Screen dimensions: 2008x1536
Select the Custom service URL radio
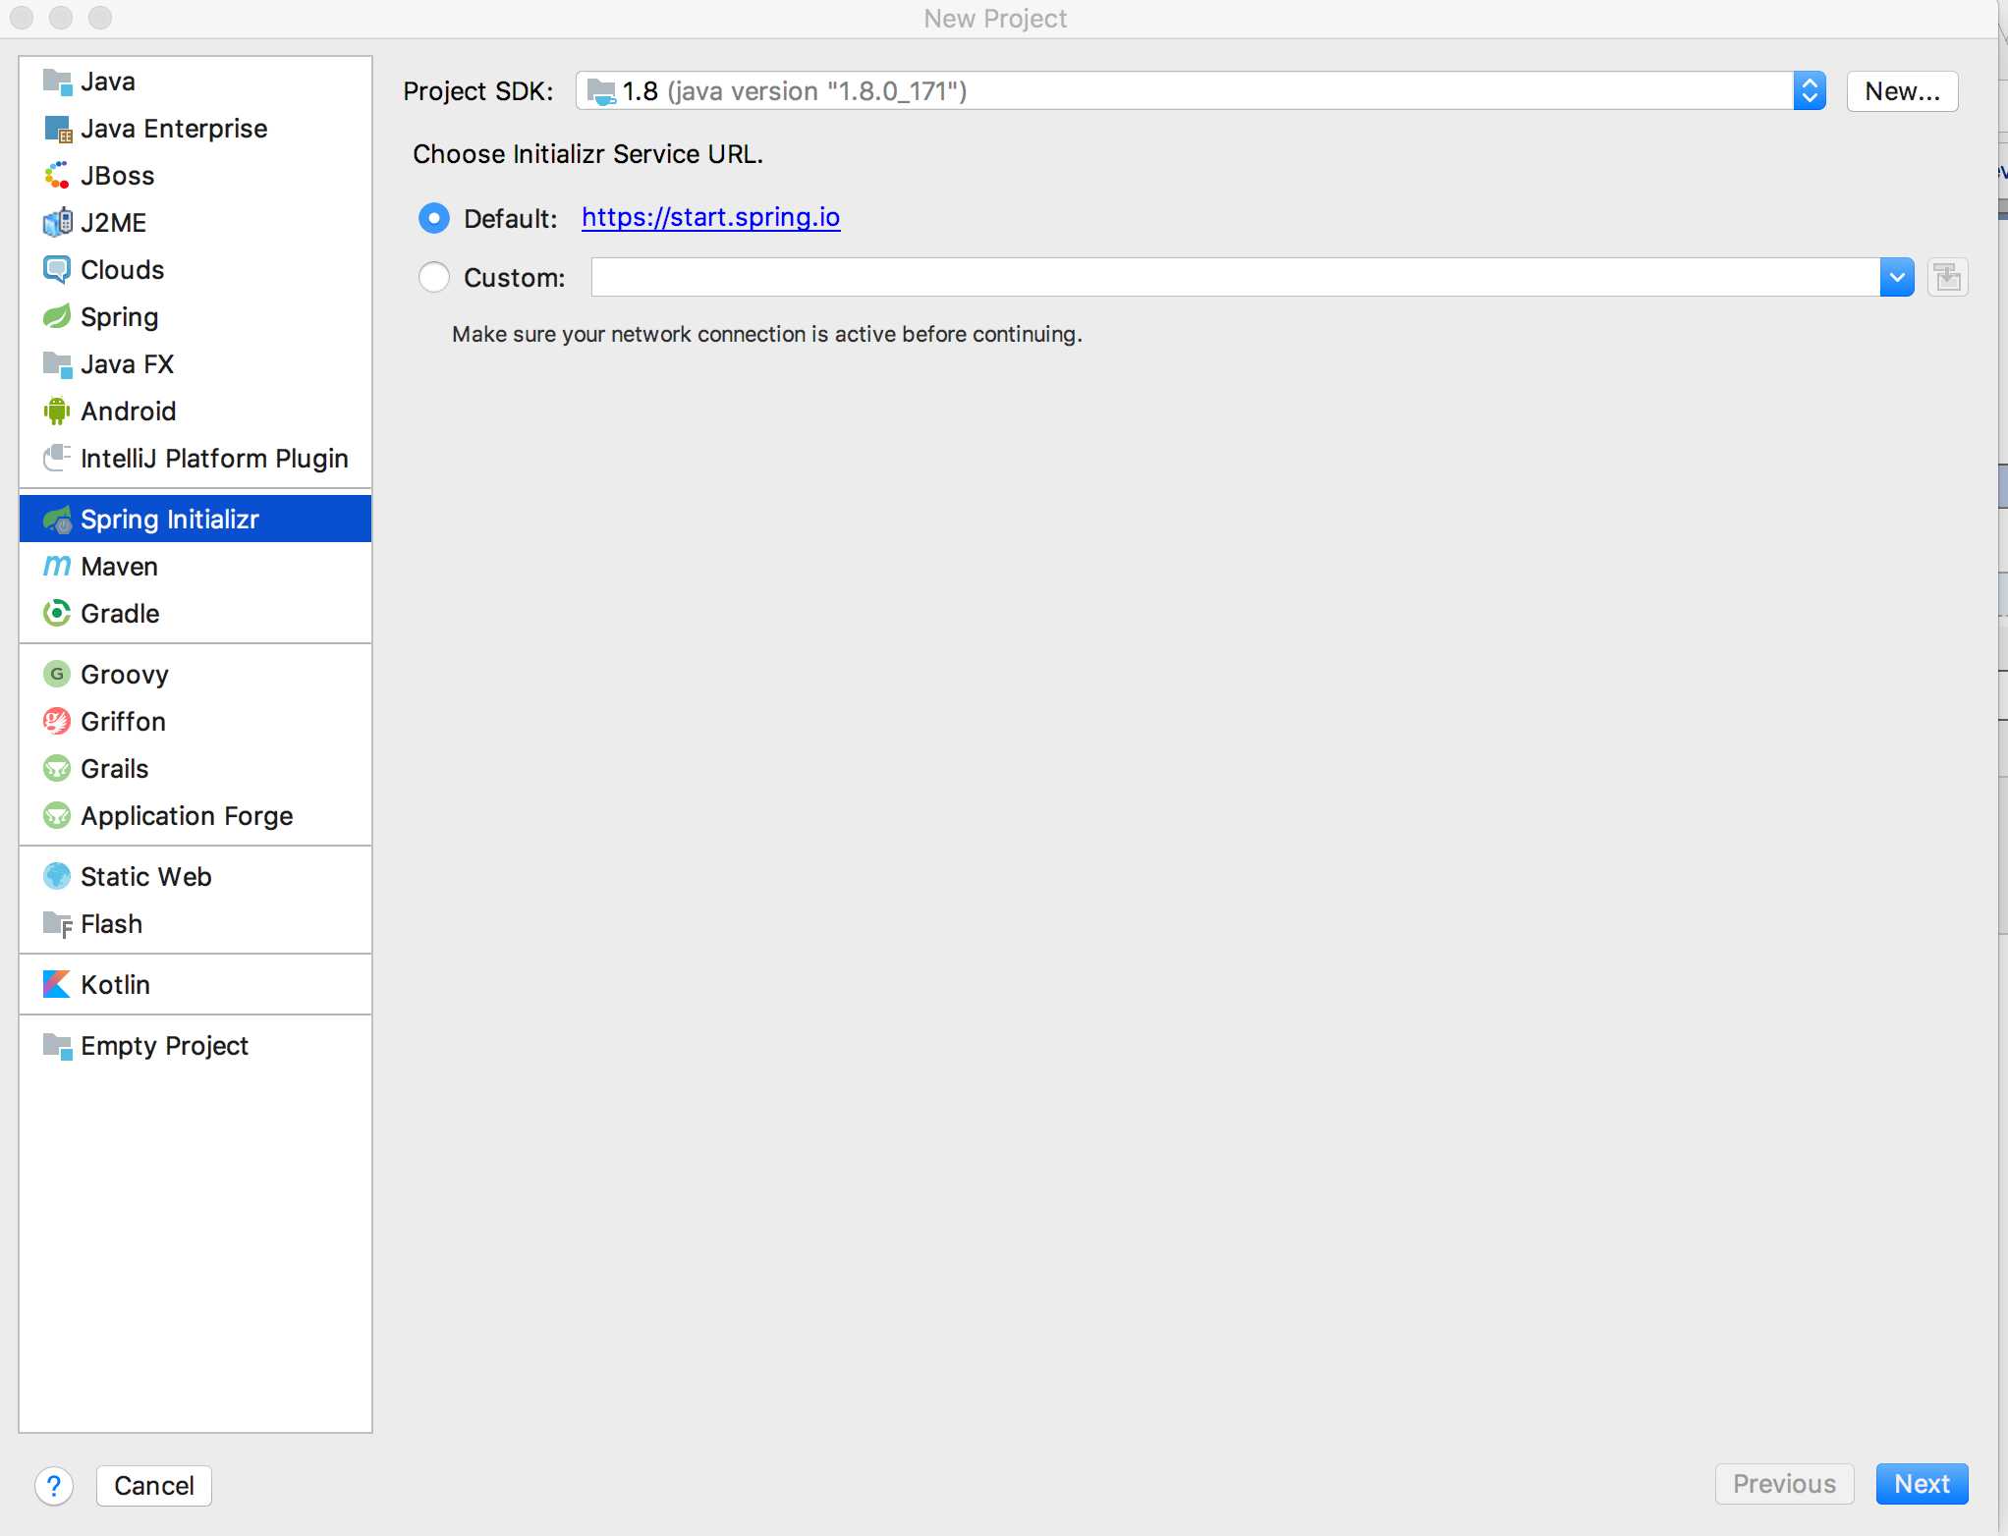(433, 278)
